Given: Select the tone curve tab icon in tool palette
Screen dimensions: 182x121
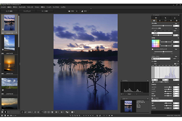Looking at the screenshot, I should (x=159, y=21).
